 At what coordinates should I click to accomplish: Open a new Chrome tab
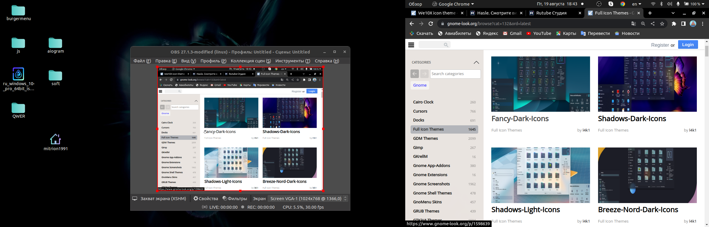[x=650, y=13]
